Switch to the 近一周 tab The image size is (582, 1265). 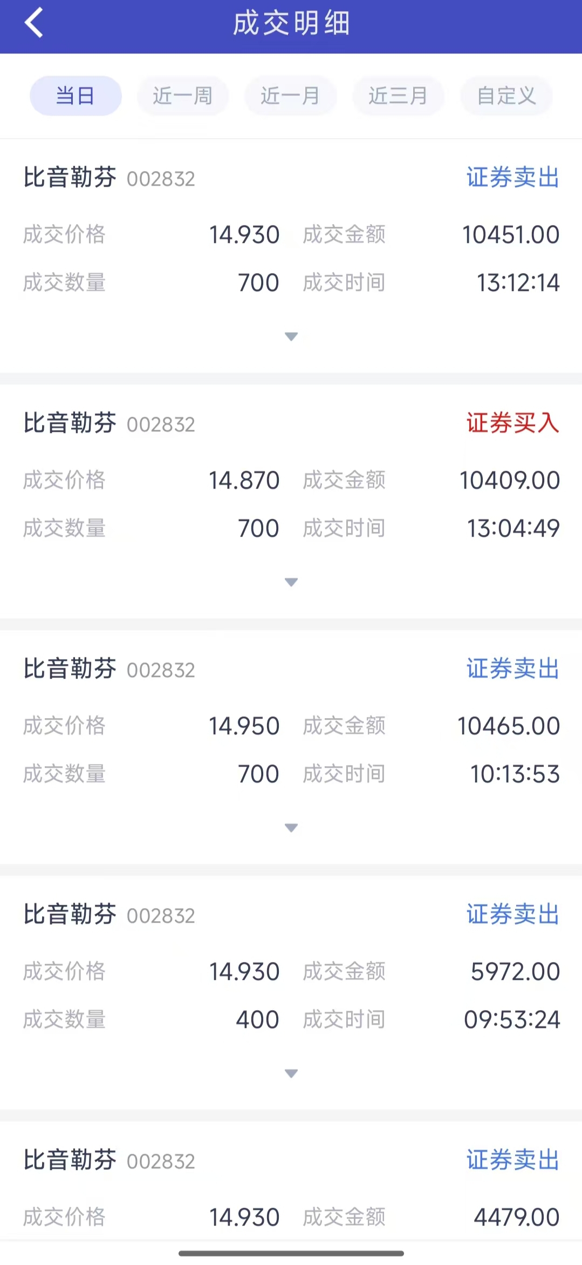coord(183,96)
